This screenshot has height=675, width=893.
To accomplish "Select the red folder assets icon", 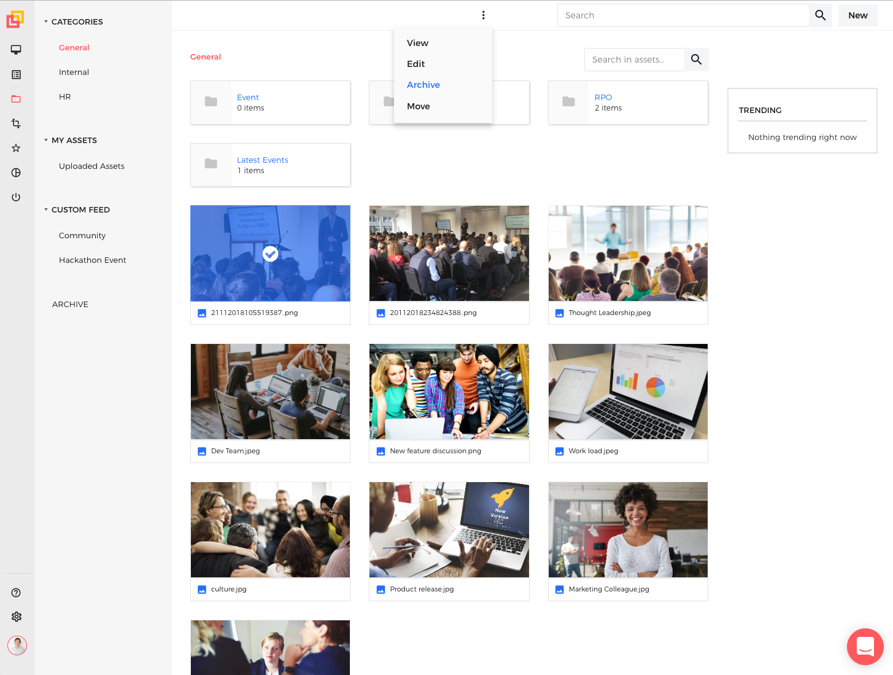I will click(x=16, y=99).
